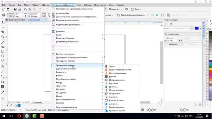Expand the Искажение submenu
Image resolution: width=212 pixels, height=119 pixels.
click(x=78, y=93)
